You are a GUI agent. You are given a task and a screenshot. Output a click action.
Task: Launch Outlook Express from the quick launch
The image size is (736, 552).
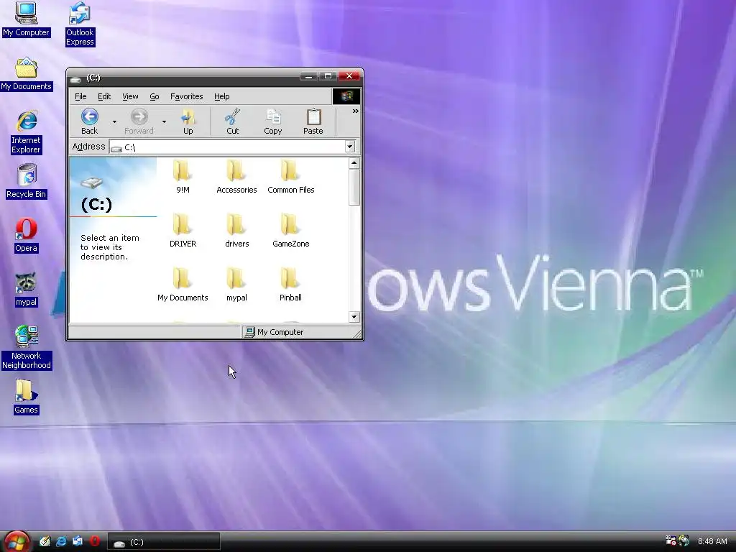(78, 541)
